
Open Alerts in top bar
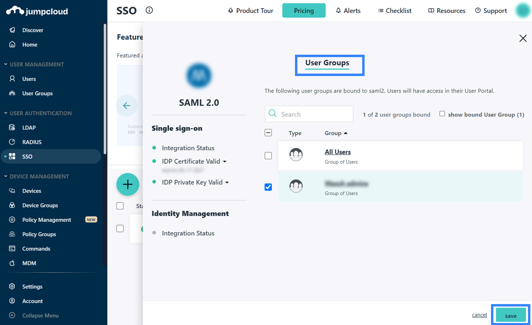tap(348, 10)
